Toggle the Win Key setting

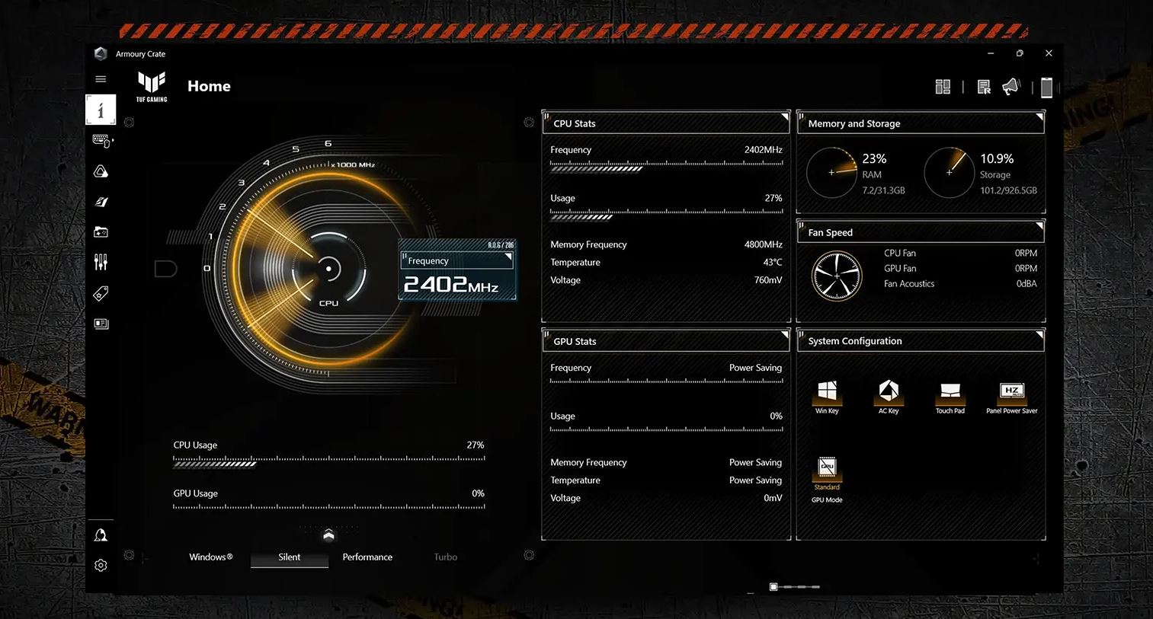coord(827,391)
